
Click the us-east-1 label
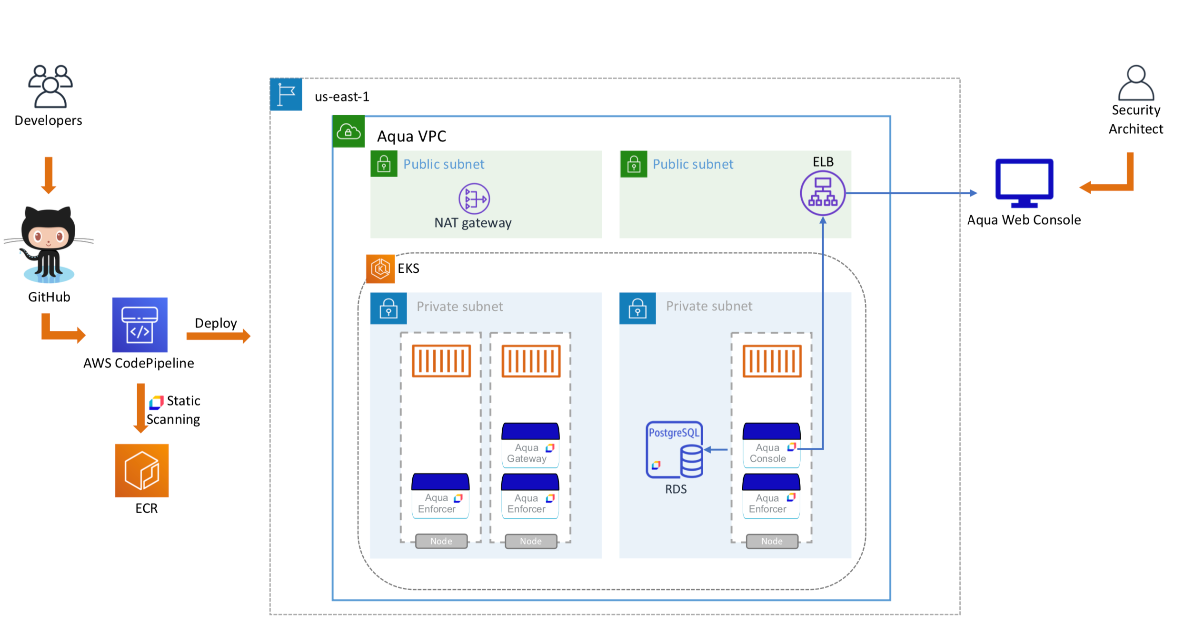pos(342,97)
